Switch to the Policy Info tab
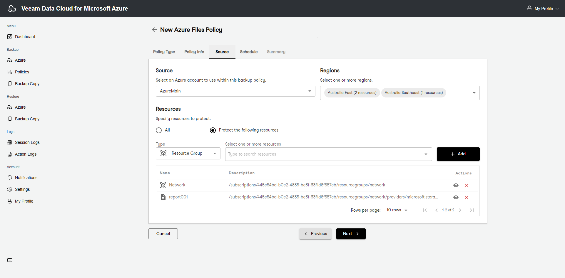The image size is (565, 278). coord(194,52)
